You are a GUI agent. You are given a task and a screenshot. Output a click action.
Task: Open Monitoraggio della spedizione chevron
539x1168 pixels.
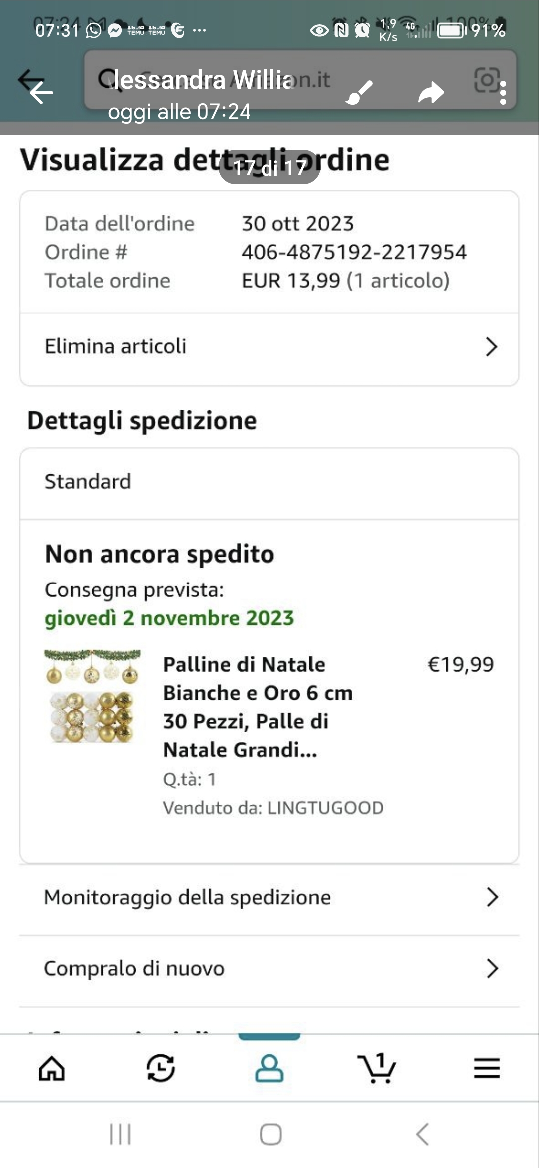[x=492, y=897]
